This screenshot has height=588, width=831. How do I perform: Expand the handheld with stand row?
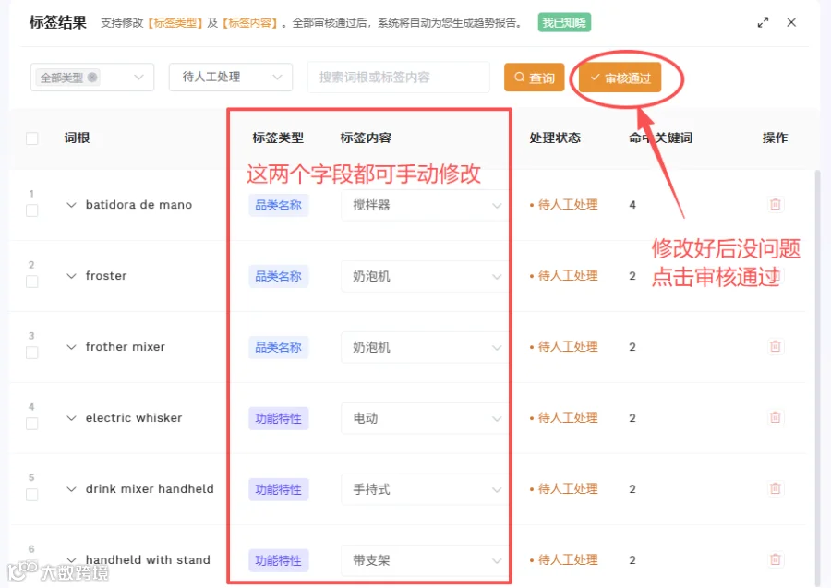(71, 559)
